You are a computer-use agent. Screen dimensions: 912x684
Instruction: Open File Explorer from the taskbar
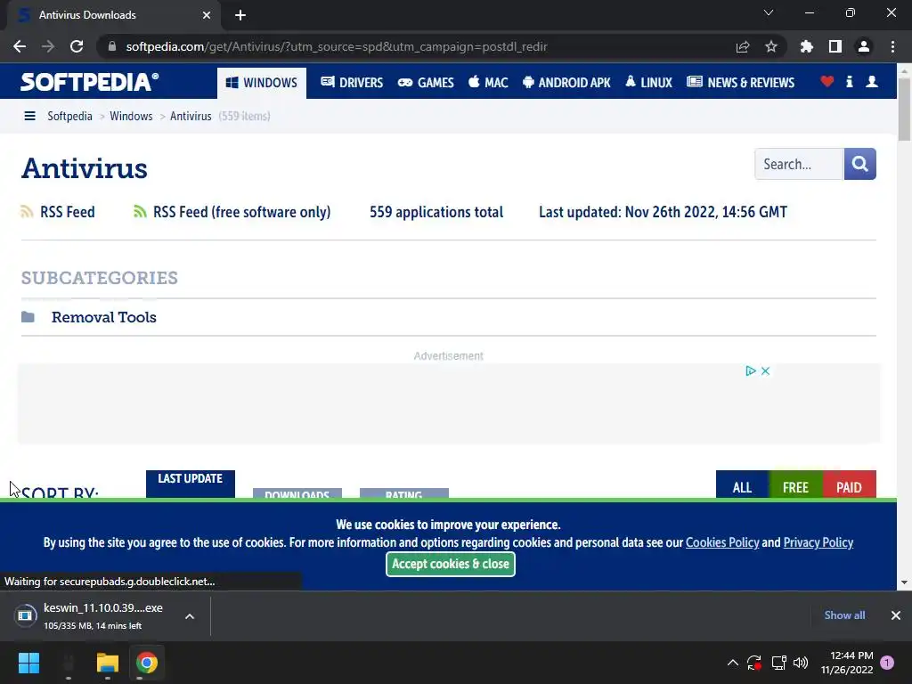click(x=108, y=663)
